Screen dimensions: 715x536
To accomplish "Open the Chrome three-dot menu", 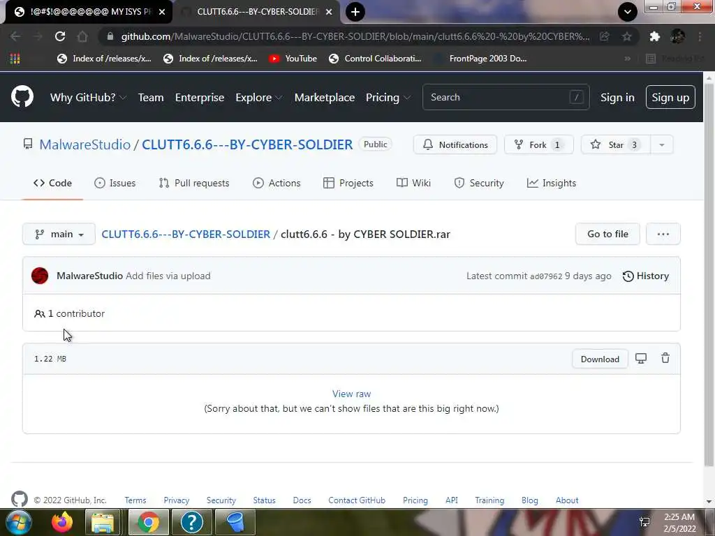I will pos(700,36).
